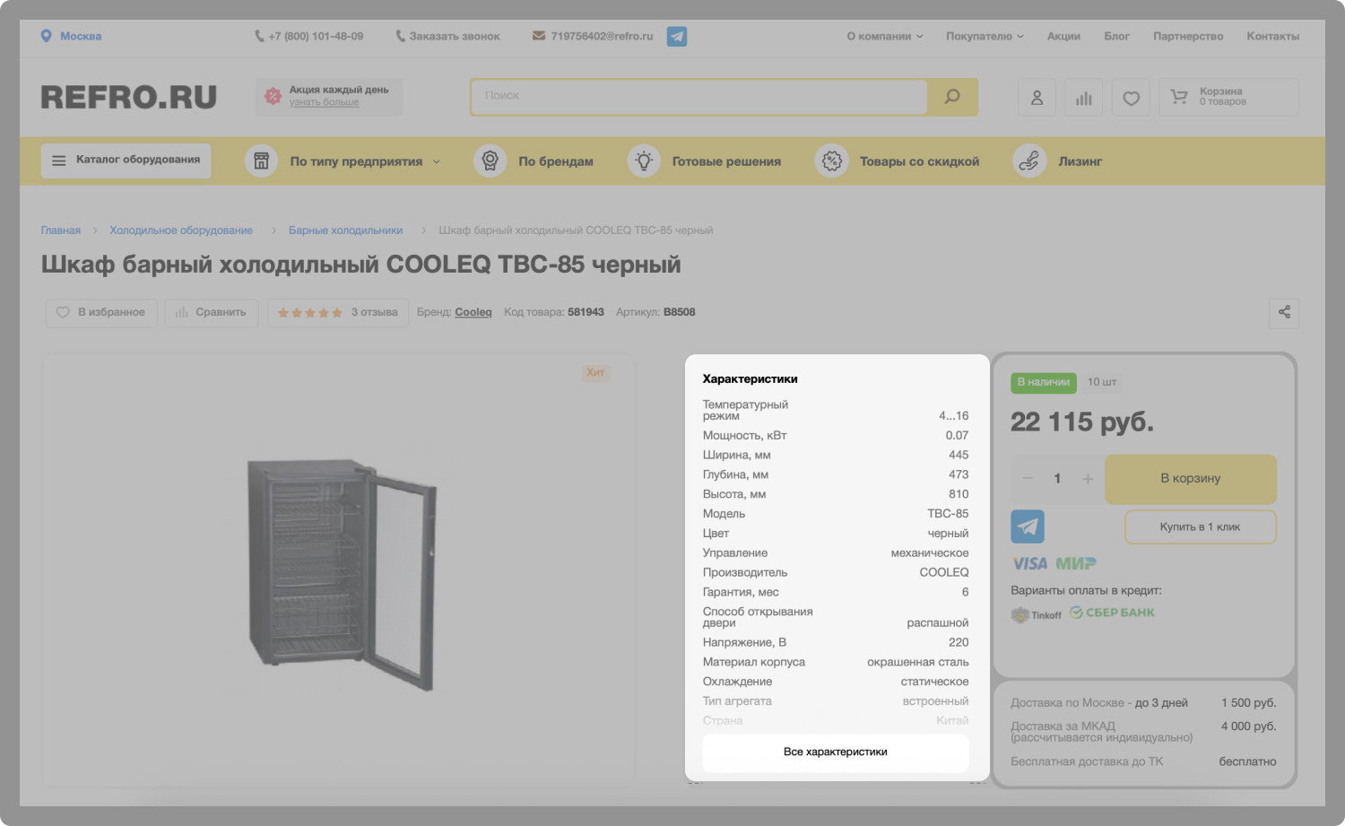The height and width of the screenshot is (826, 1345).
Task: Click the quantity input field
Action: 1057,479
